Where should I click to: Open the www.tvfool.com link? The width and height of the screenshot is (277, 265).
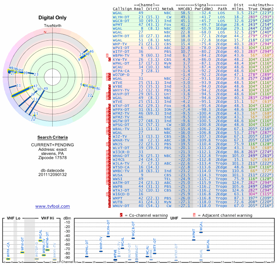[x=53, y=206]
